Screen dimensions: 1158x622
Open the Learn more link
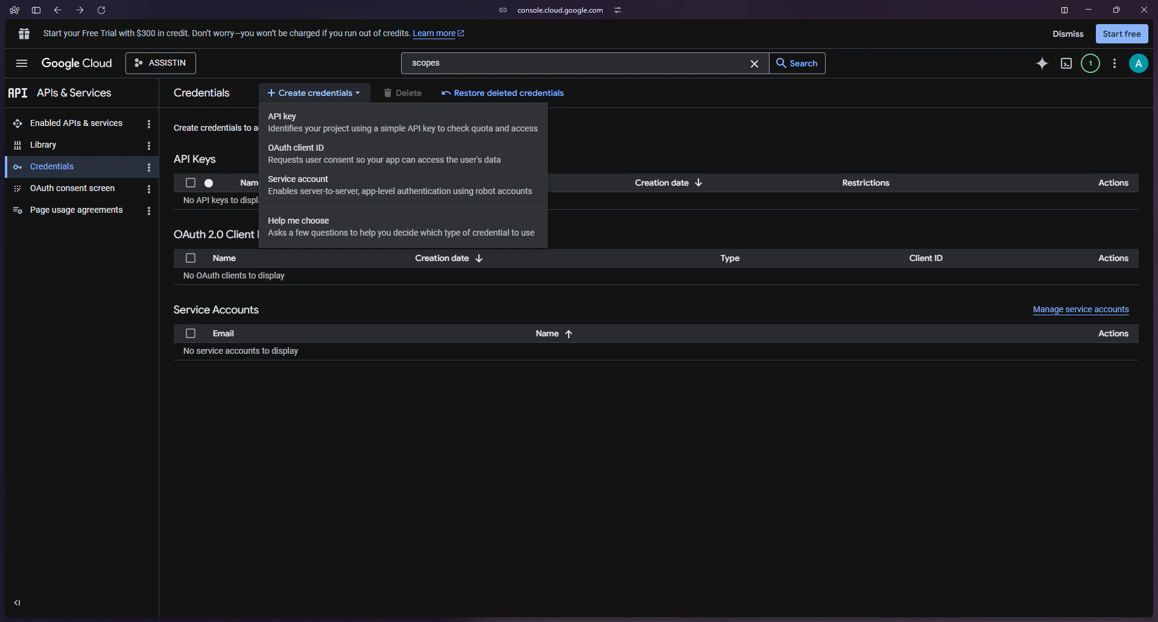pyautogui.click(x=438, y=33)
